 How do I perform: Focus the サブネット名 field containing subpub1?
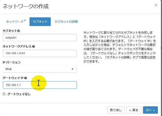click(40, 38)
